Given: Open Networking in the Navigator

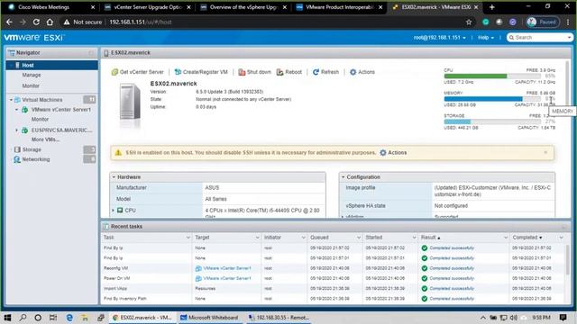Looking at the screenshot, I should click(x=36, y=159).
